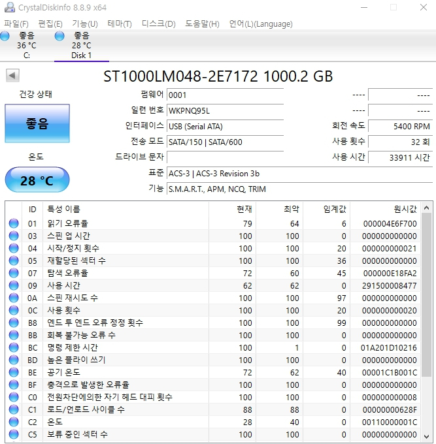Select raw value 01A201D10216

coord(389,348)
